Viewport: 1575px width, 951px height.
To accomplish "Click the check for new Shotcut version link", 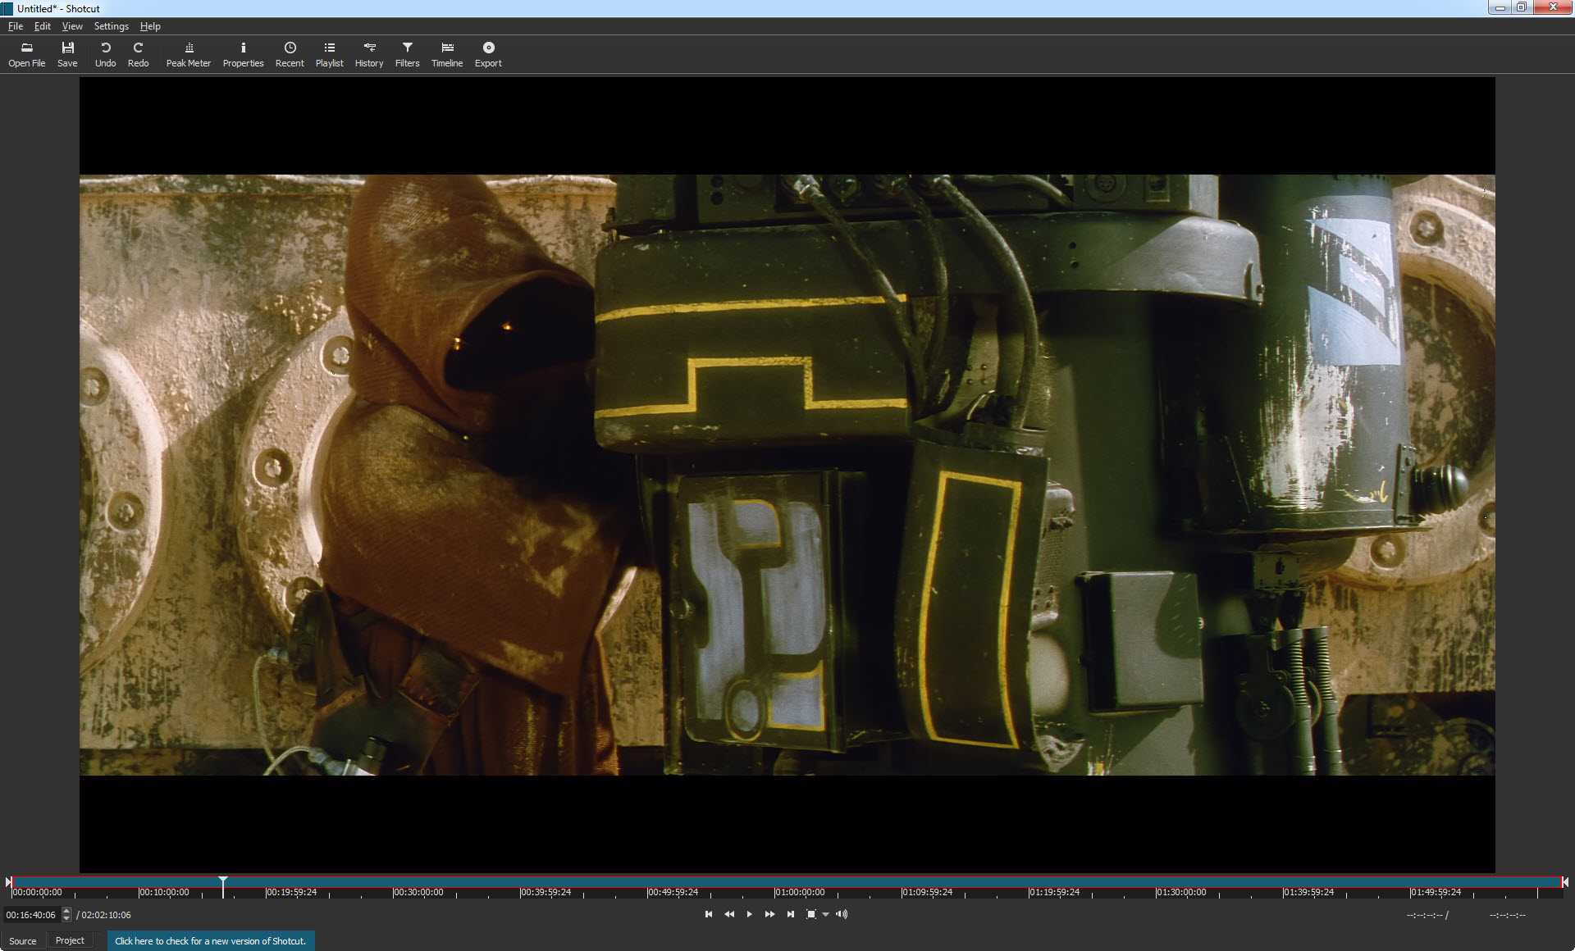I will point(210,941).
